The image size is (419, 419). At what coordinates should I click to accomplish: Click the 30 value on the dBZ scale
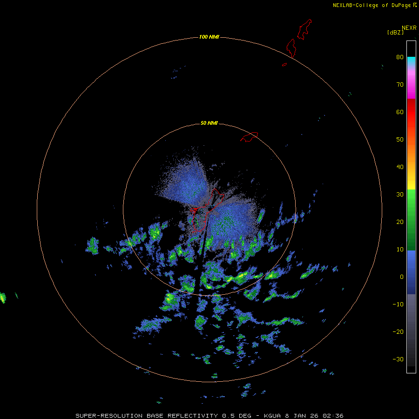(x=400, y=195)
